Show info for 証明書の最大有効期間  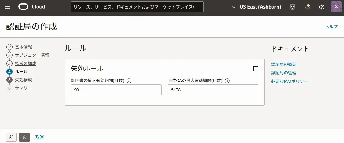point(129,81)
